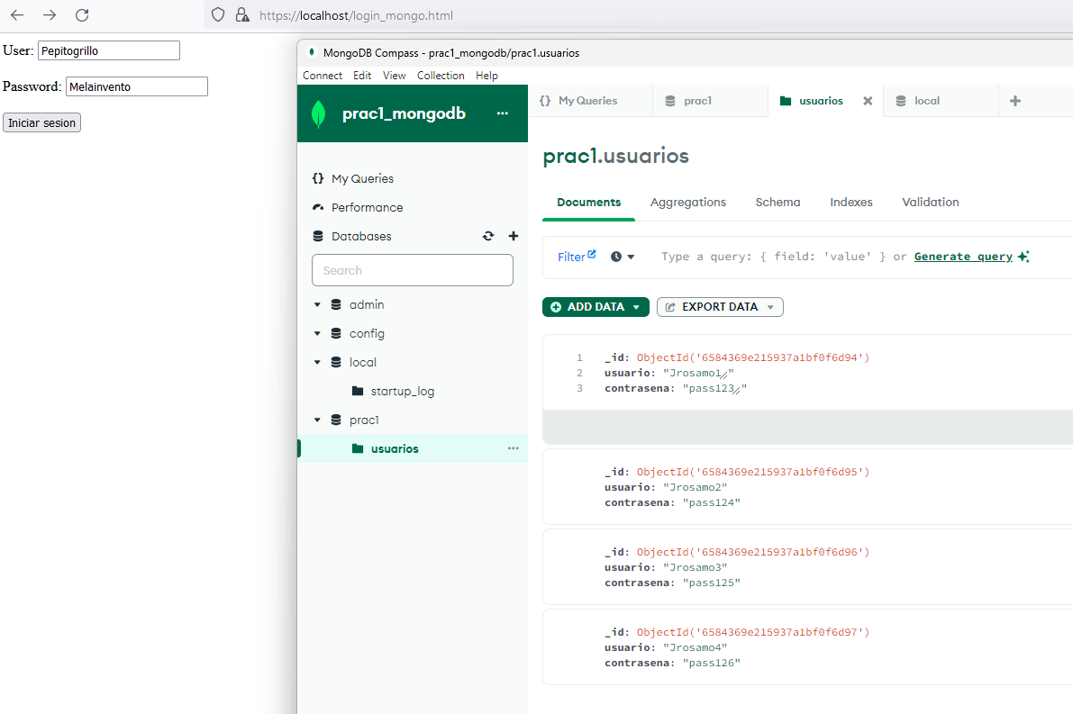1073x714 pixels.
Task: Click the query filter input bar
Action: pyautogui.click(x=773, y=257)
